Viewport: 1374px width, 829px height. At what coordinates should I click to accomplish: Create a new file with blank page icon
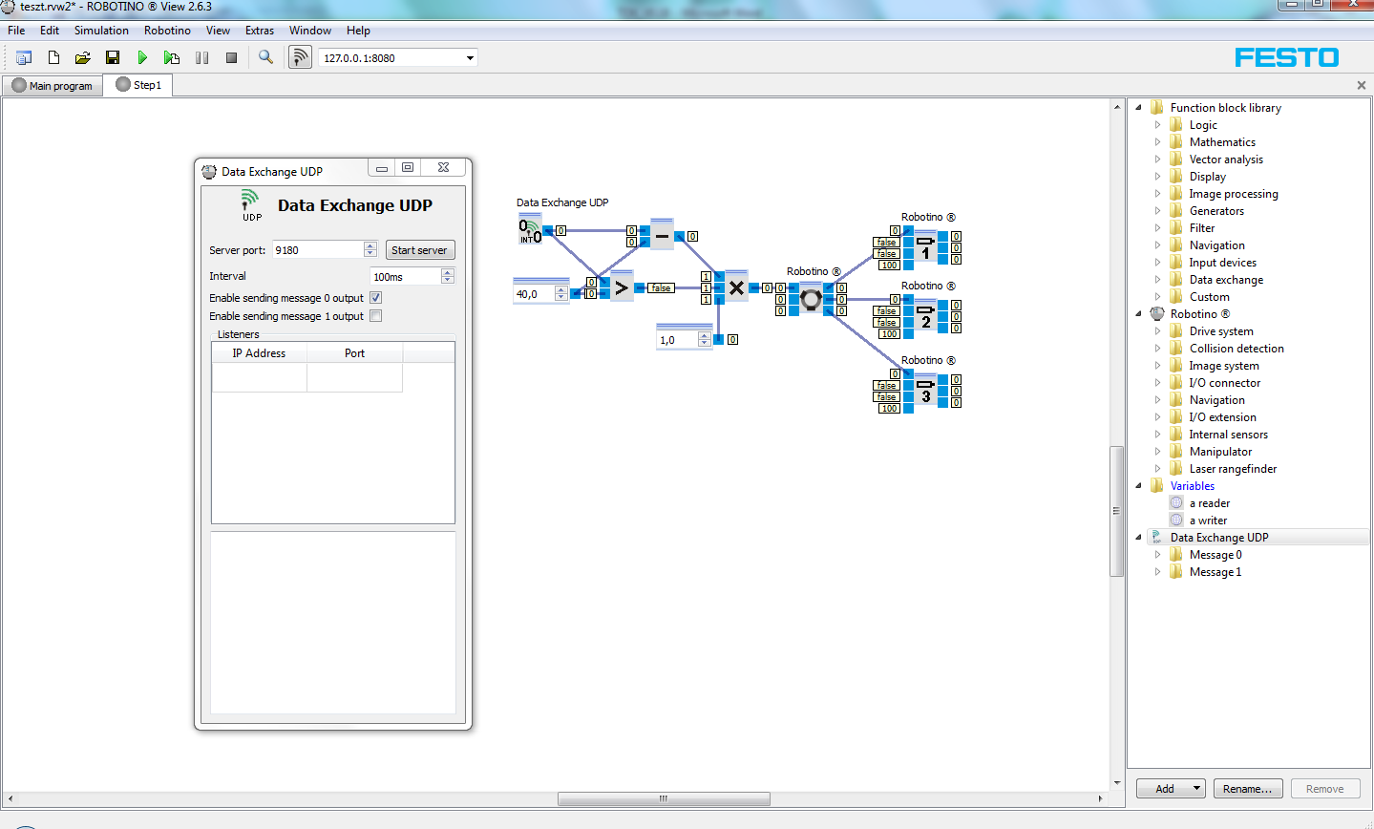[53, 58]
